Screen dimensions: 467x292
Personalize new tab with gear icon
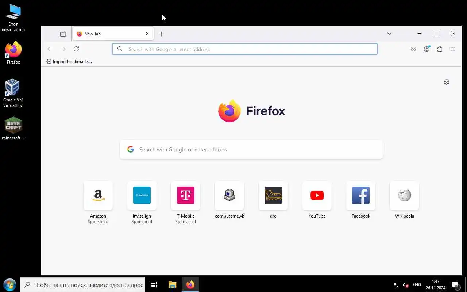coord(447,82)
